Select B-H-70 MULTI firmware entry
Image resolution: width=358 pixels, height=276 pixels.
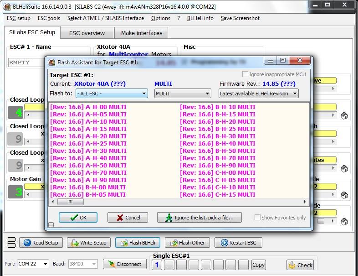(x=218, y=158)
